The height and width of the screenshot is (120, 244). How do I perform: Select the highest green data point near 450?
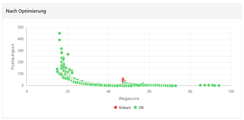tap(60, 33)
